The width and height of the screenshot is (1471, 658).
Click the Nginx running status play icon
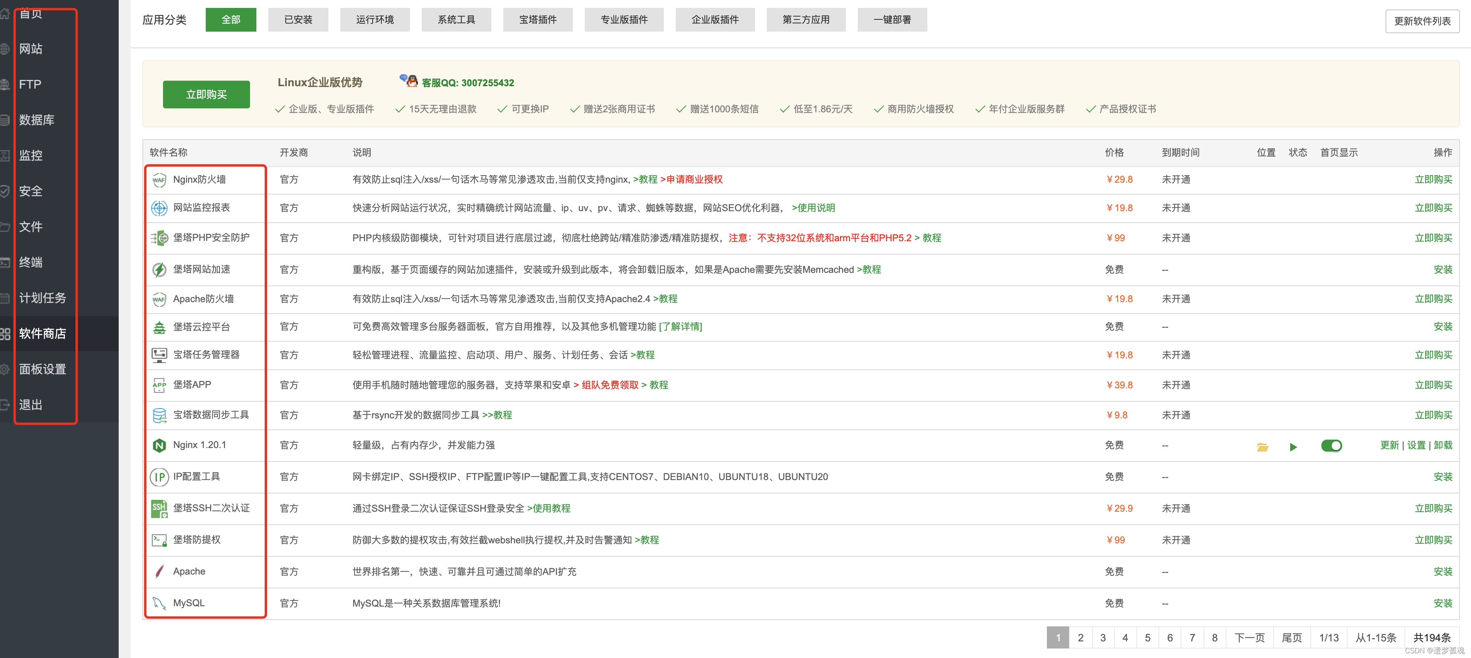[x=1293, y=447]
